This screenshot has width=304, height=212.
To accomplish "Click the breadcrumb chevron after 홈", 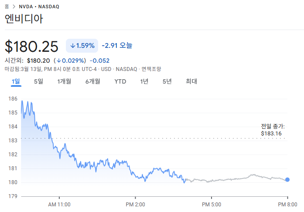I will 14,7.
